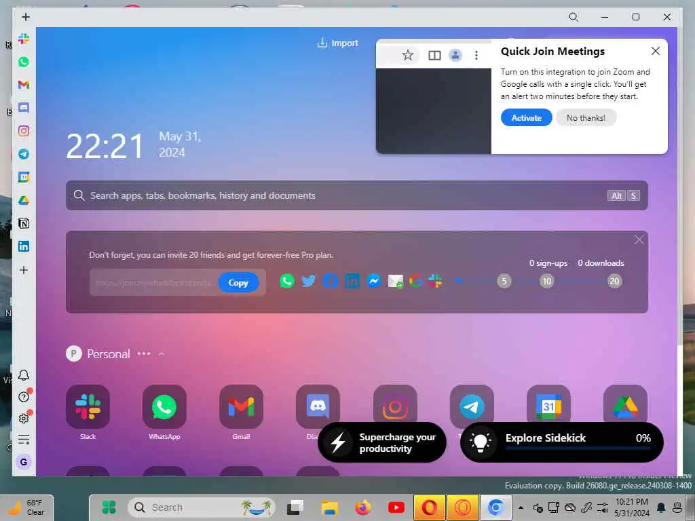The width and height of the screenshot is (695, 521).
Task: Open the G profile avatar
Action: click(24, 461)
